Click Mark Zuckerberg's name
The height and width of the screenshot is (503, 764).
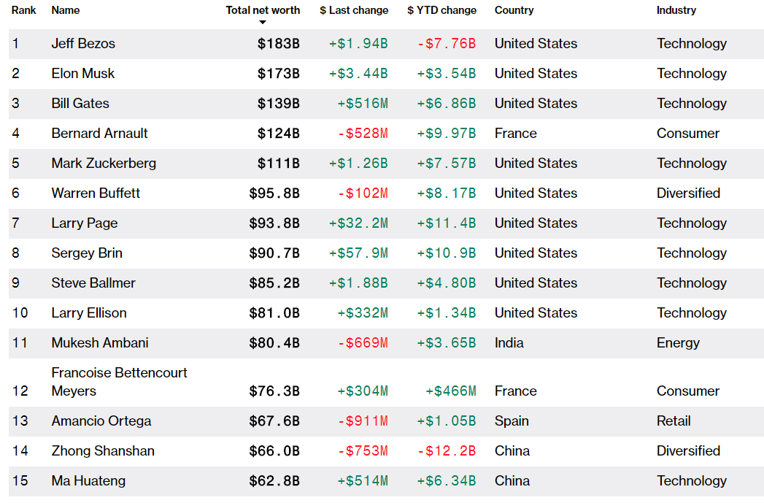click(x=104, y=164)
